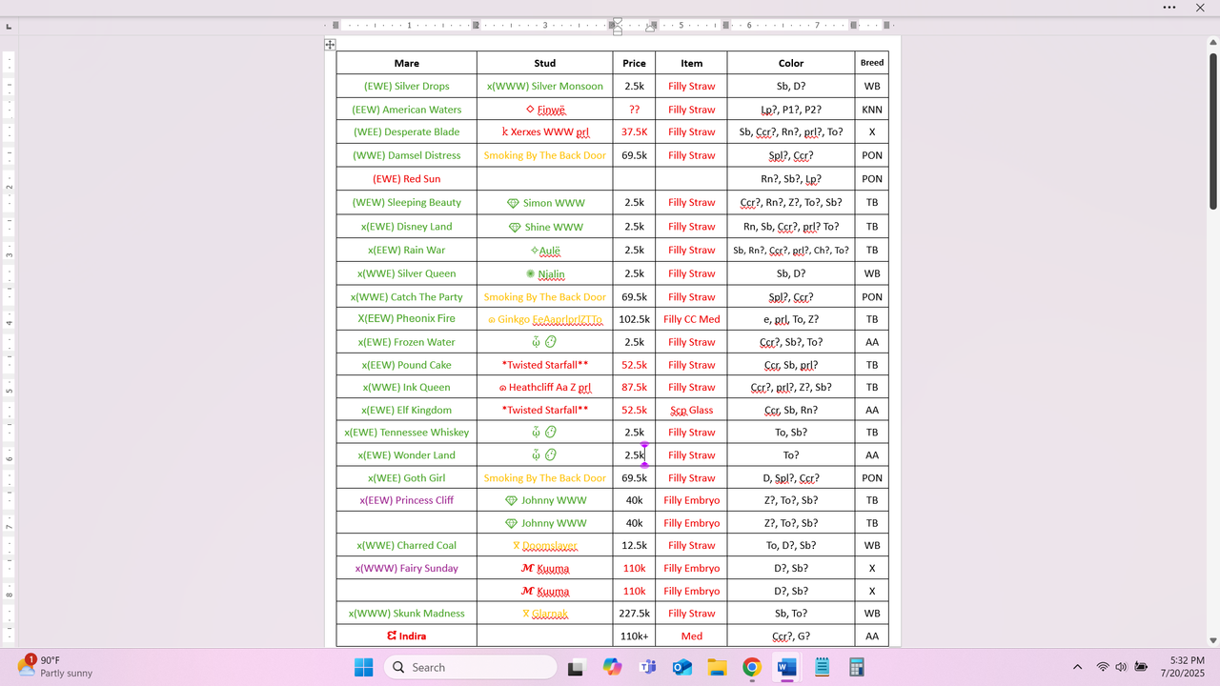Viewport: 1220px width, 686px height.
Task: Click the "Stud" column header cell
Action: pos(545,63)
